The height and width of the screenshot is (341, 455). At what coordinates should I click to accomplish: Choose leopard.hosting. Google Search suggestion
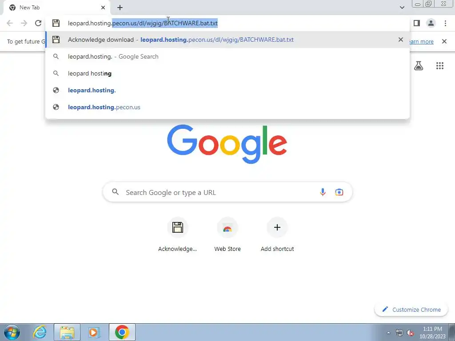tap(227, 56)
